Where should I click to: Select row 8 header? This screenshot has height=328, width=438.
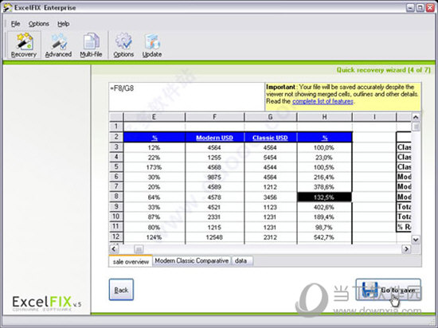[x=116, y=197]
